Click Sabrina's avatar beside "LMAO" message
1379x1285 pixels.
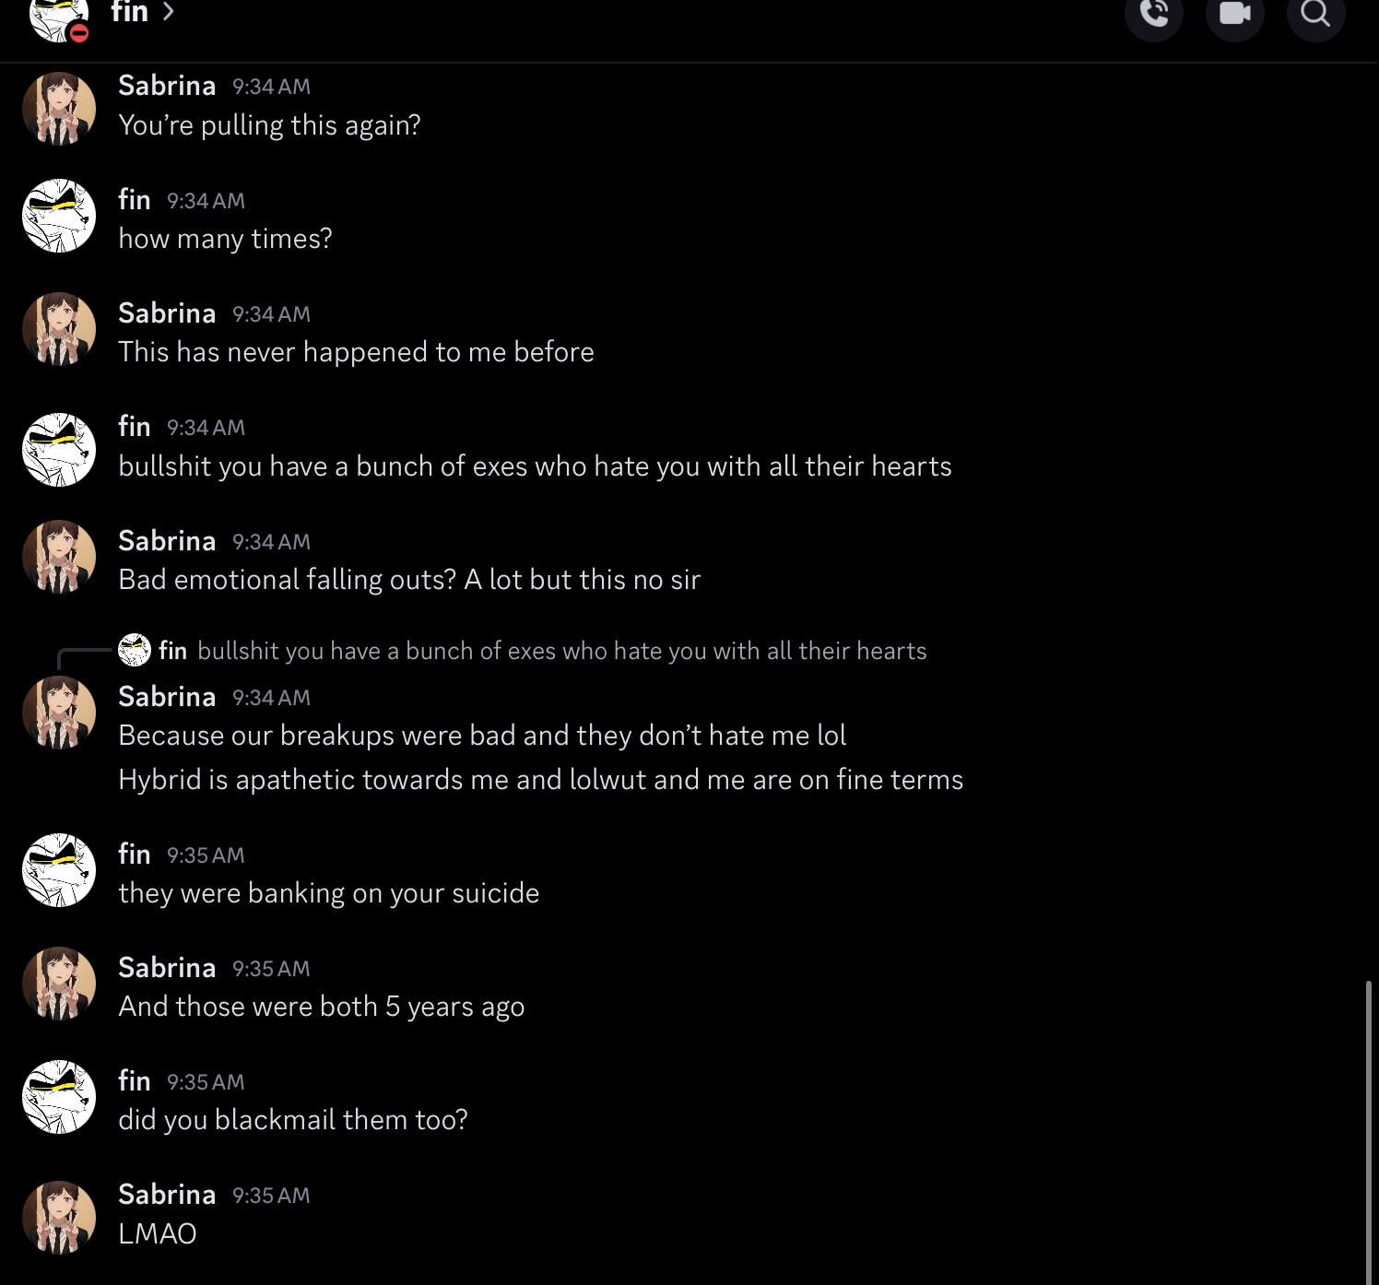pos(59,1217)
